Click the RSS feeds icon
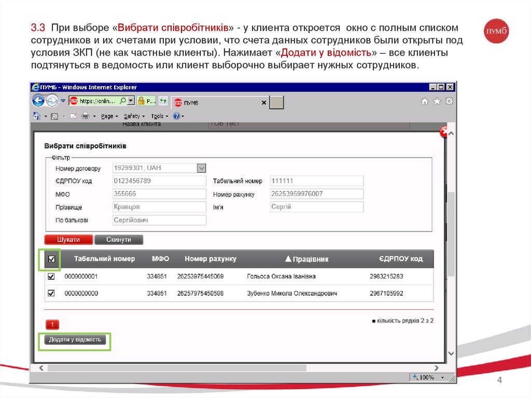This screenshot has width=531, height=398. click(x=54, y=116)
